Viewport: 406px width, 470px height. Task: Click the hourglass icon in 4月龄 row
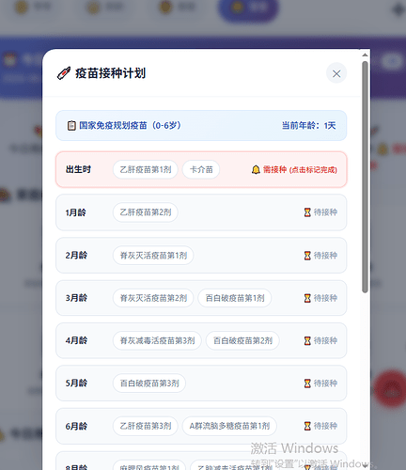pyautogui.click(x=307, y=340)
